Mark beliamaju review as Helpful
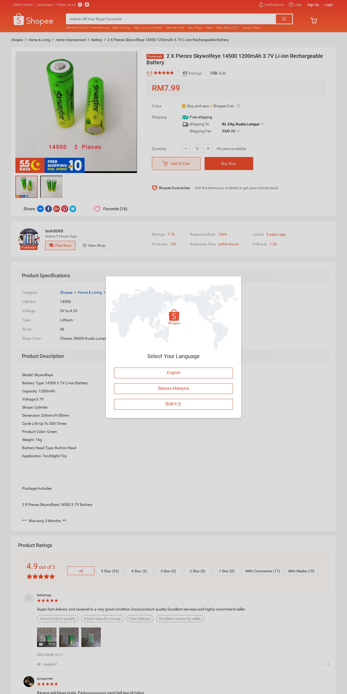 47,664
